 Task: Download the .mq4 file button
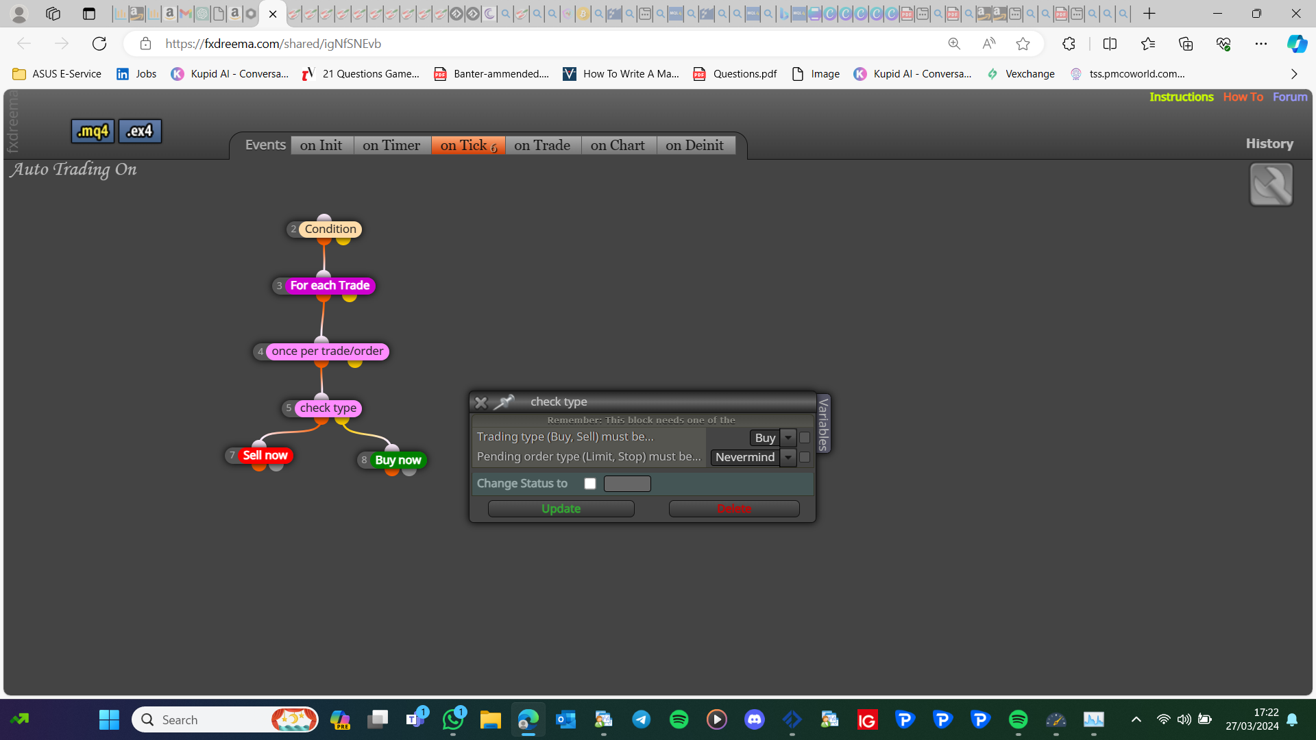coord(93,131)
